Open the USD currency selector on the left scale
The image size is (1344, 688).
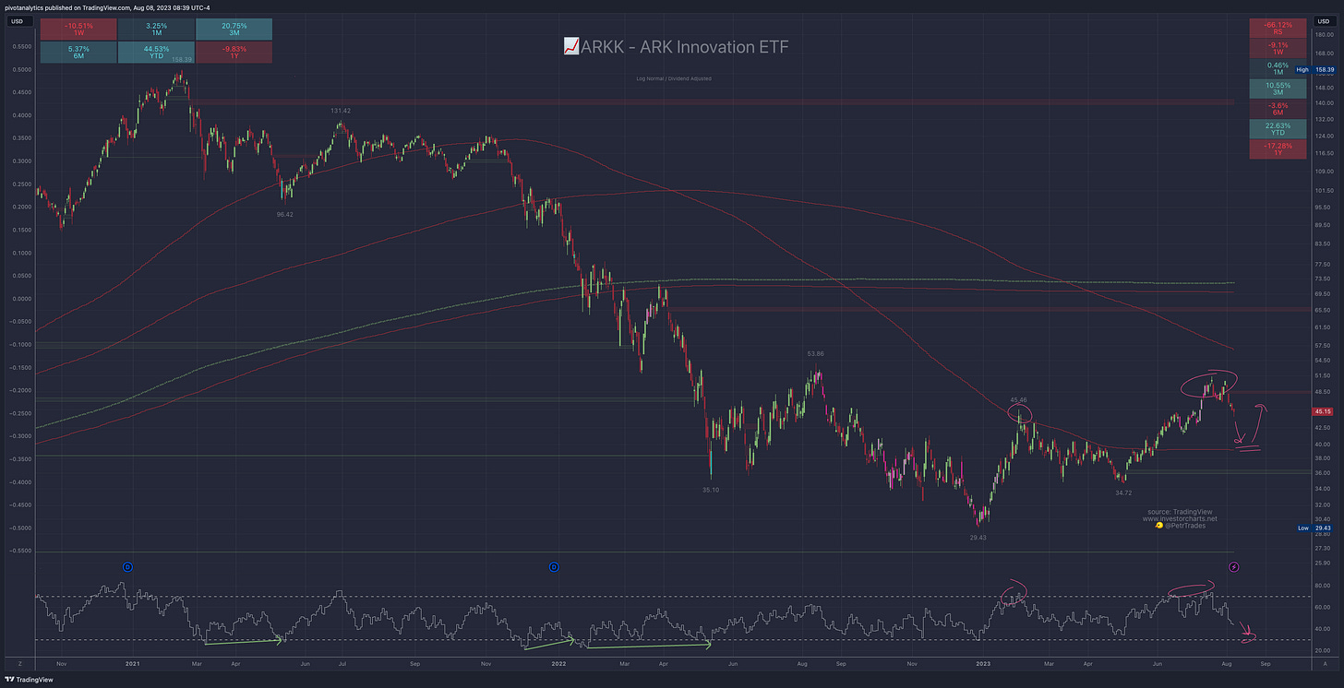[18, 20]
